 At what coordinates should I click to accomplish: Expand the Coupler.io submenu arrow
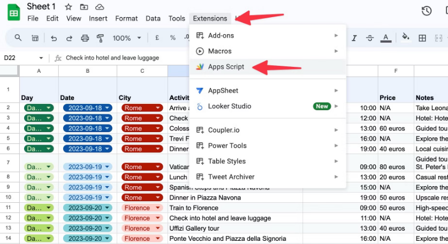click(x=336, y=130)
